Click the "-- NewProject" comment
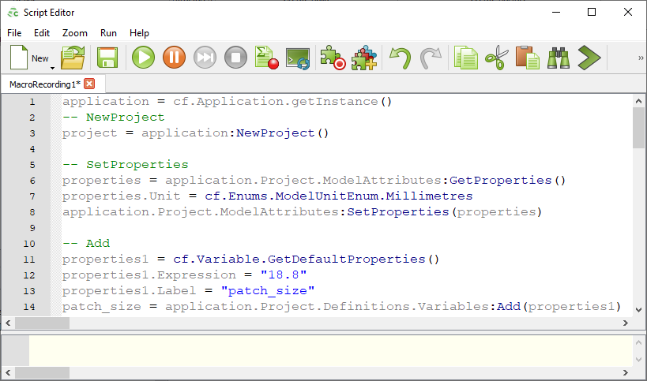The height and width of the screenshot is (381, 647). pyautogui.click(x=114, y=118)
